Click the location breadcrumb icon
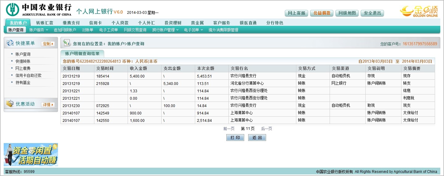The image size is (444, 176). tap(67, 43)
